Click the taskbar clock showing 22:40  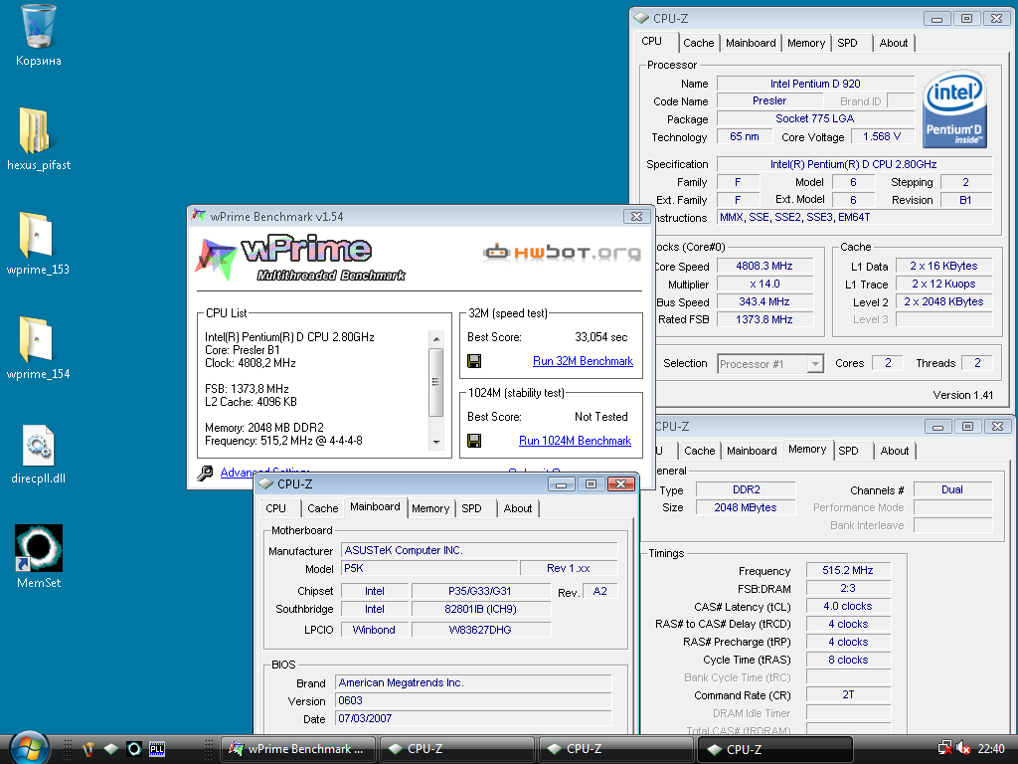[991, 749]
